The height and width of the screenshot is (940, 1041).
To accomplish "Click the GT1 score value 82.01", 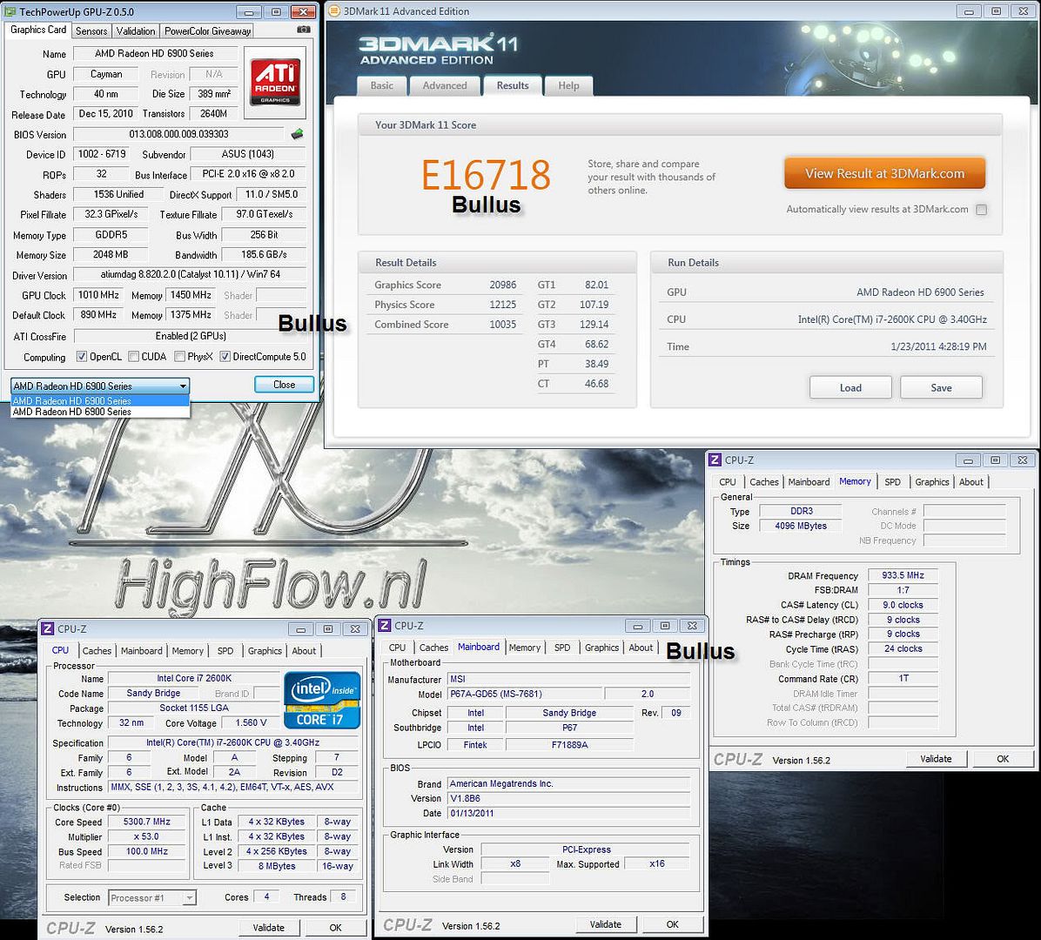I will click(x=596, y=285).
